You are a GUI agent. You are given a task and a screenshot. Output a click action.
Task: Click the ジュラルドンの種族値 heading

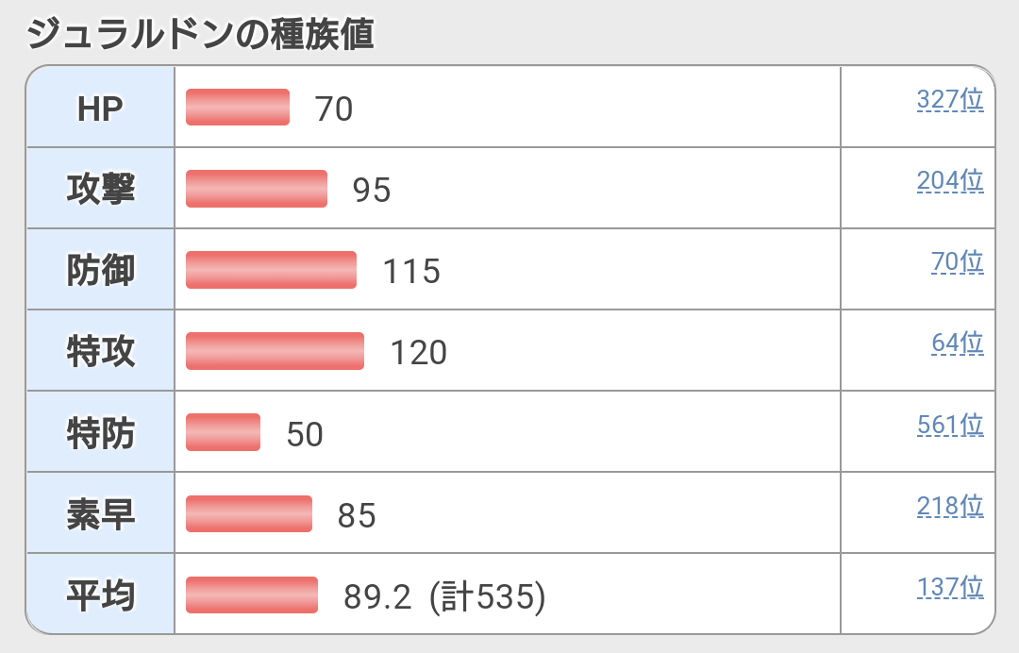pyautogui.click(x=200, y=35)
